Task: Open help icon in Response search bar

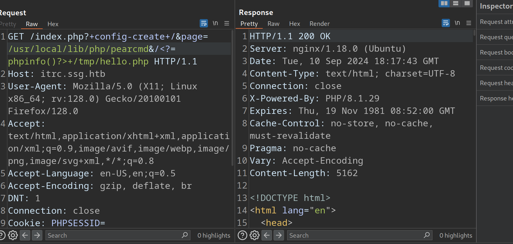Action: tap(242, 235)
